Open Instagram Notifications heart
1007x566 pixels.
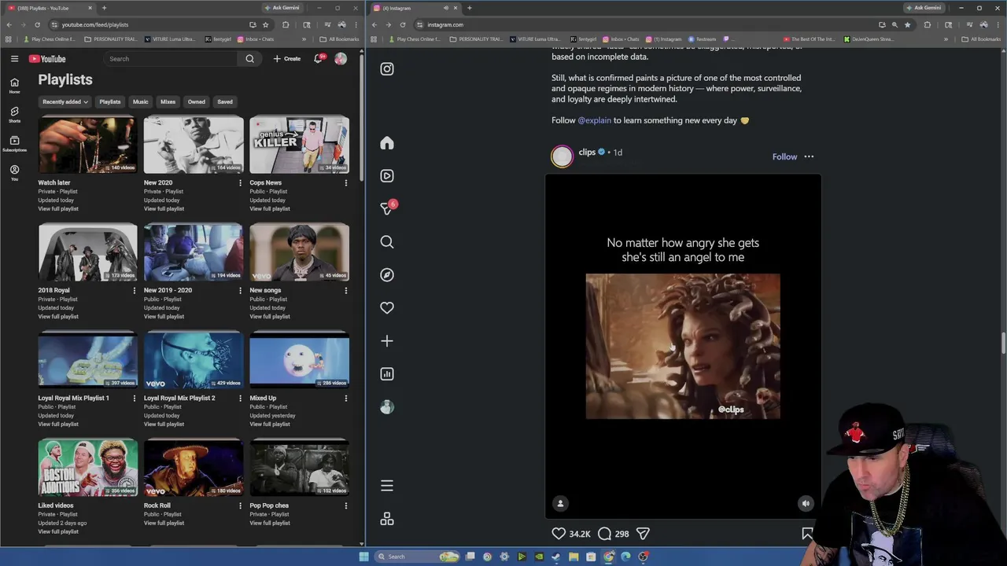pyautogui.click(x=387, y=308)
